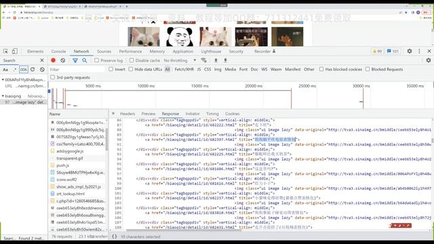
Task: Collapse the biaoqing search result group
Action: pos(3,96)
